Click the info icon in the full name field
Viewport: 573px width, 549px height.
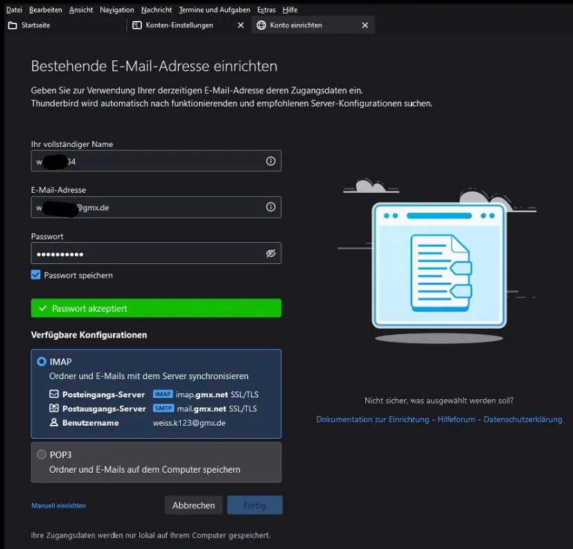(270, 161)
